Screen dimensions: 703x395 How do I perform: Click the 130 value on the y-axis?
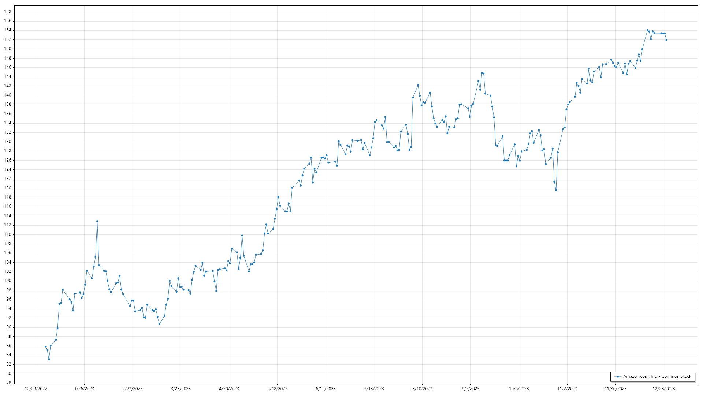(8, 142)
